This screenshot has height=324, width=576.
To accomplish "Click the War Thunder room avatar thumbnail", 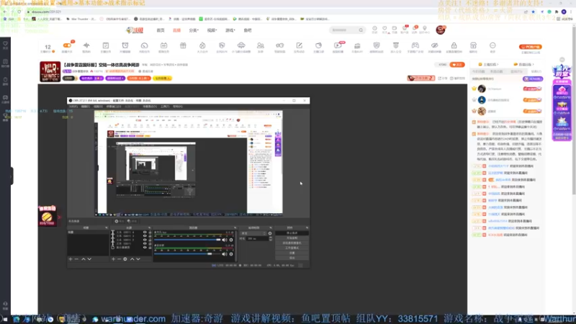I will click(50, 71).
